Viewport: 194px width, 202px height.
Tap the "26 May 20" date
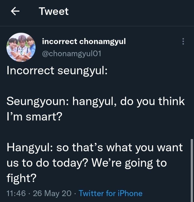tap(52, 193)
